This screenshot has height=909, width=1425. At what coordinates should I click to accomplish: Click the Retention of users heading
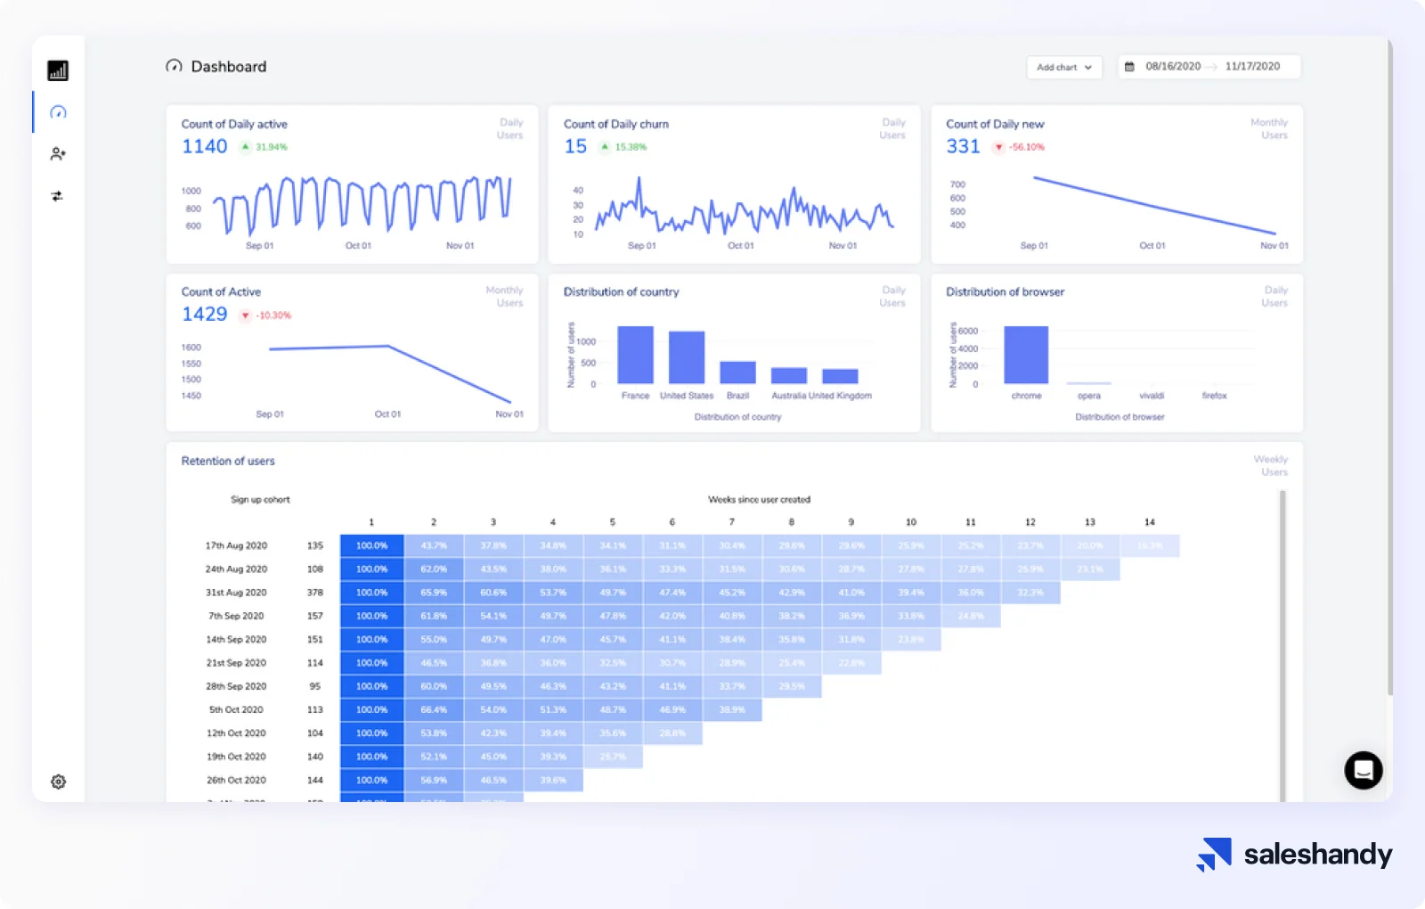pos(228,461)
